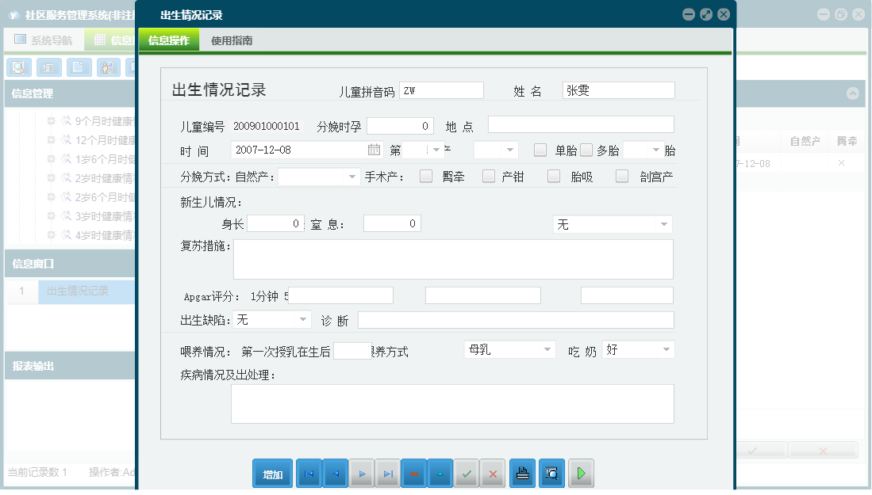Click the printer icon

click(x=522, y=474)
